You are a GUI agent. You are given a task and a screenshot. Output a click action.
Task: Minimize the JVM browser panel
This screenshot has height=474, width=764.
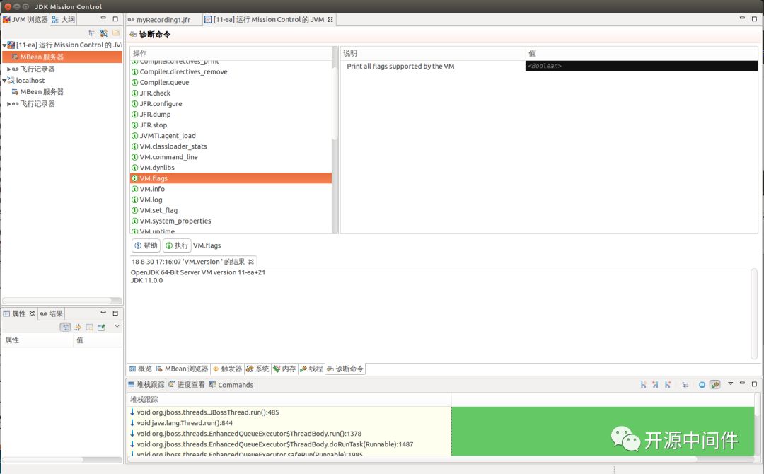[x=103, y=18]
